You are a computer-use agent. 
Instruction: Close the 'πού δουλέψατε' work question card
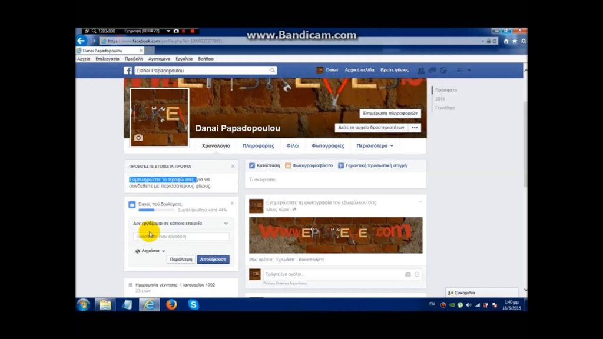232,203
